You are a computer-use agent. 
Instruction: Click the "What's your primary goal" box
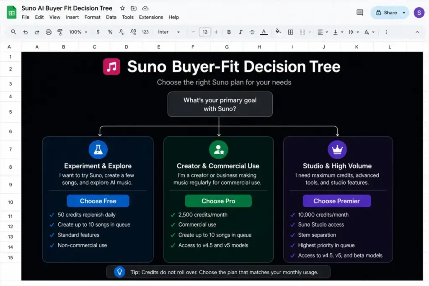click(x=220, y=104)
